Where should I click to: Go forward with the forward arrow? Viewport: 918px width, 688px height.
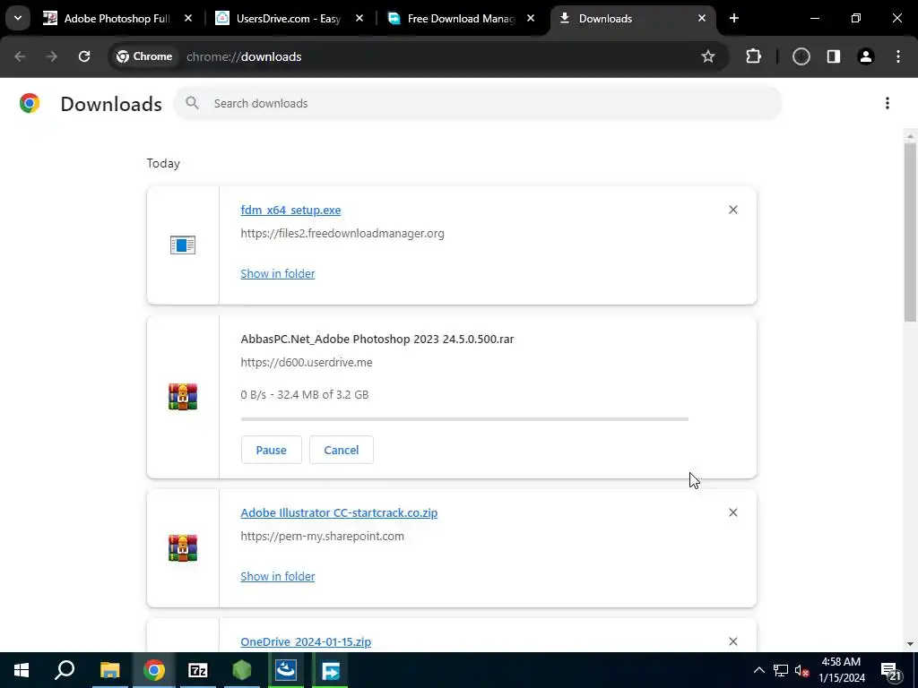(x=52, y=56)
